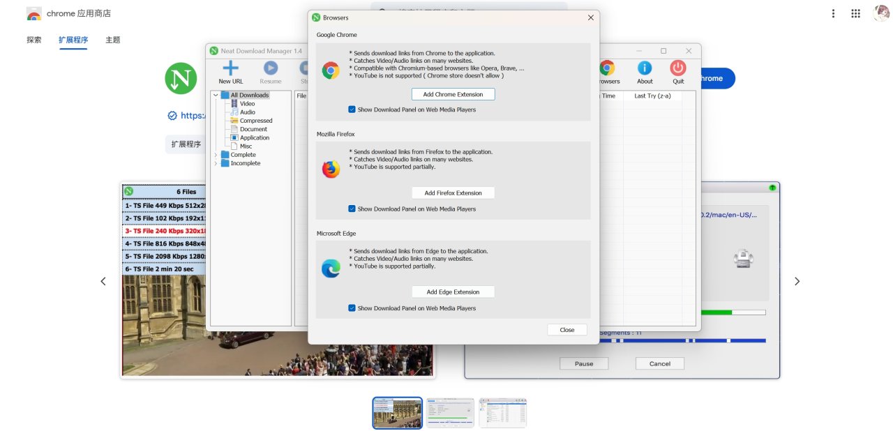Select the Misc category in tree
The image size is (893, 431).
click(246, 146)
